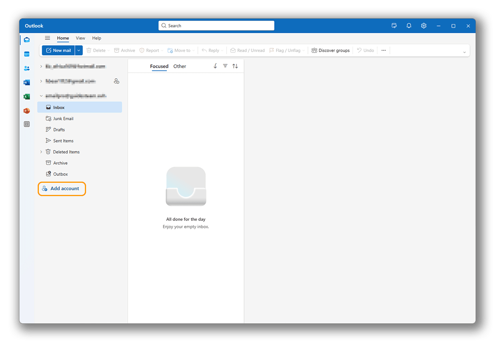Open the People icon in the left app bar

point(27,68)
